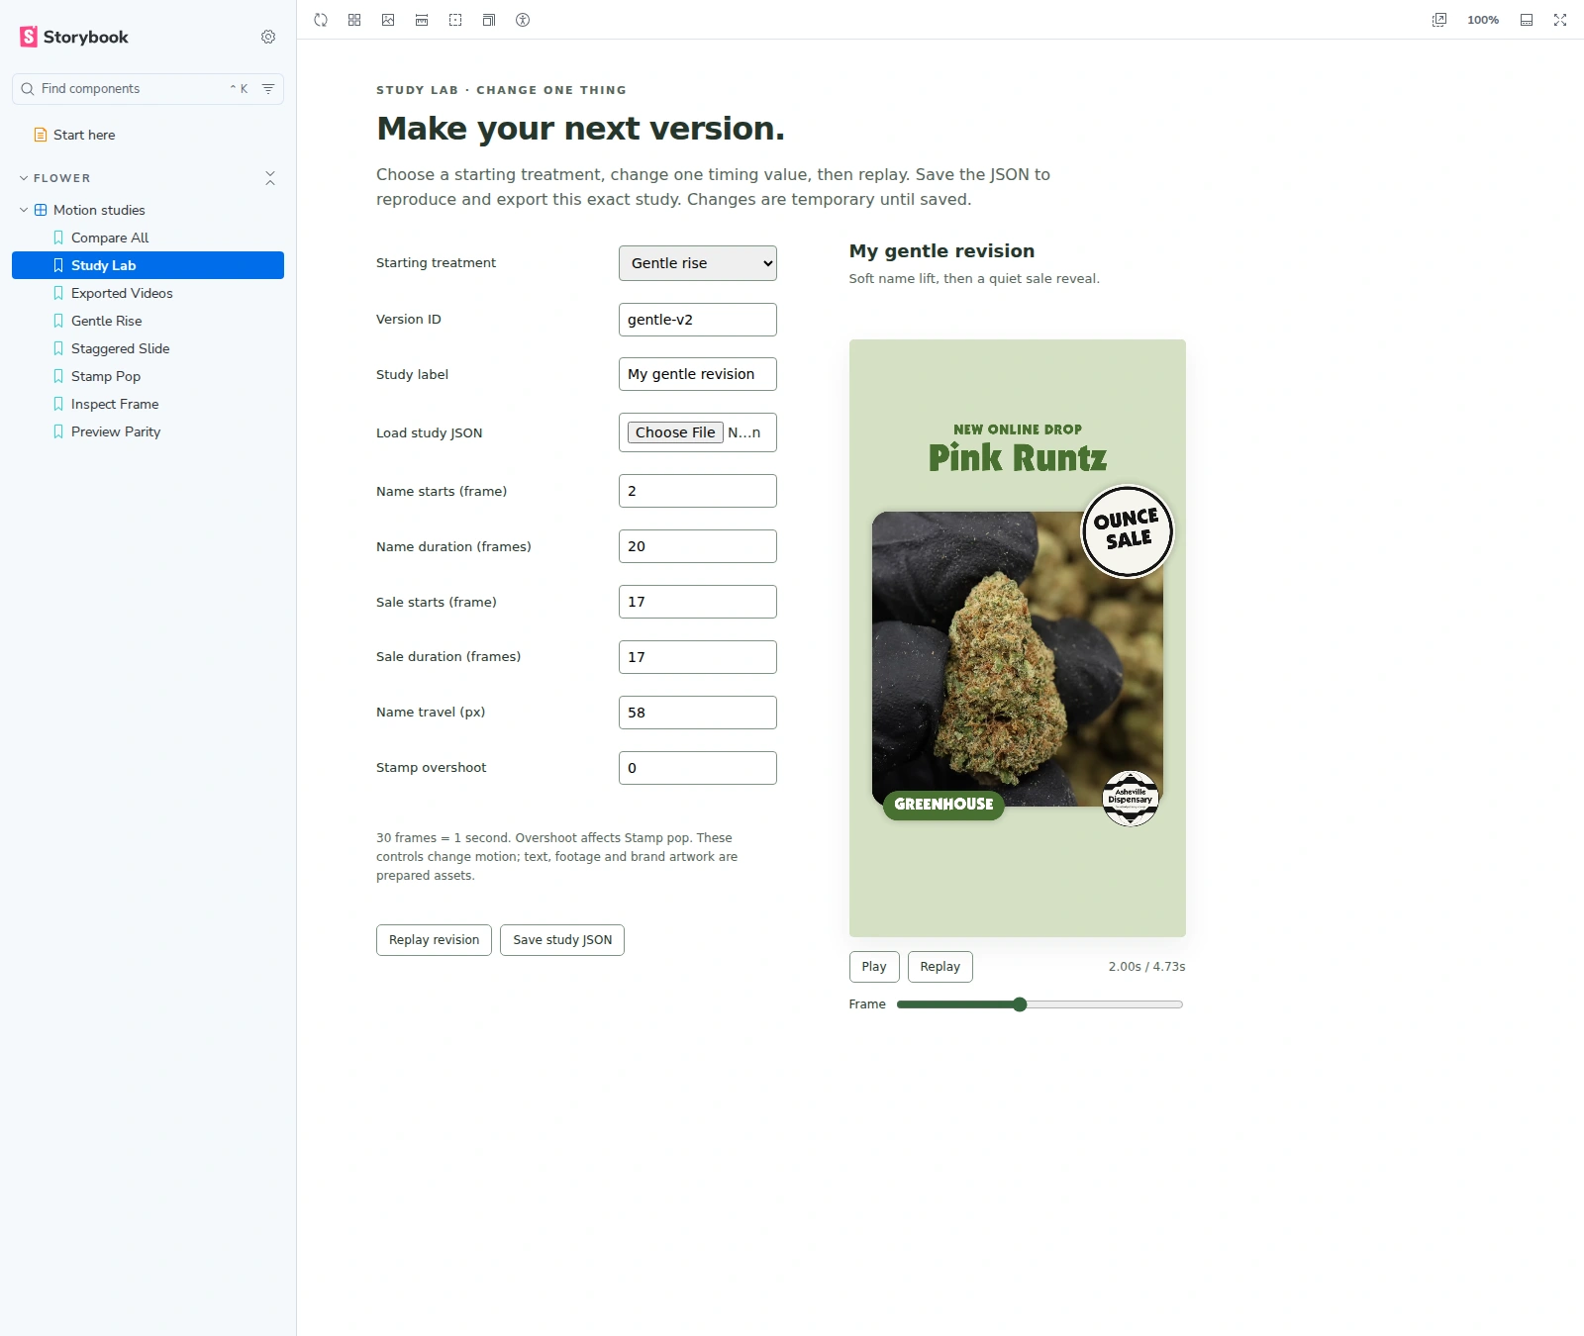
Task: Open the sidebar filter icon
Action: pyautogui.click(x=268, y=89)
